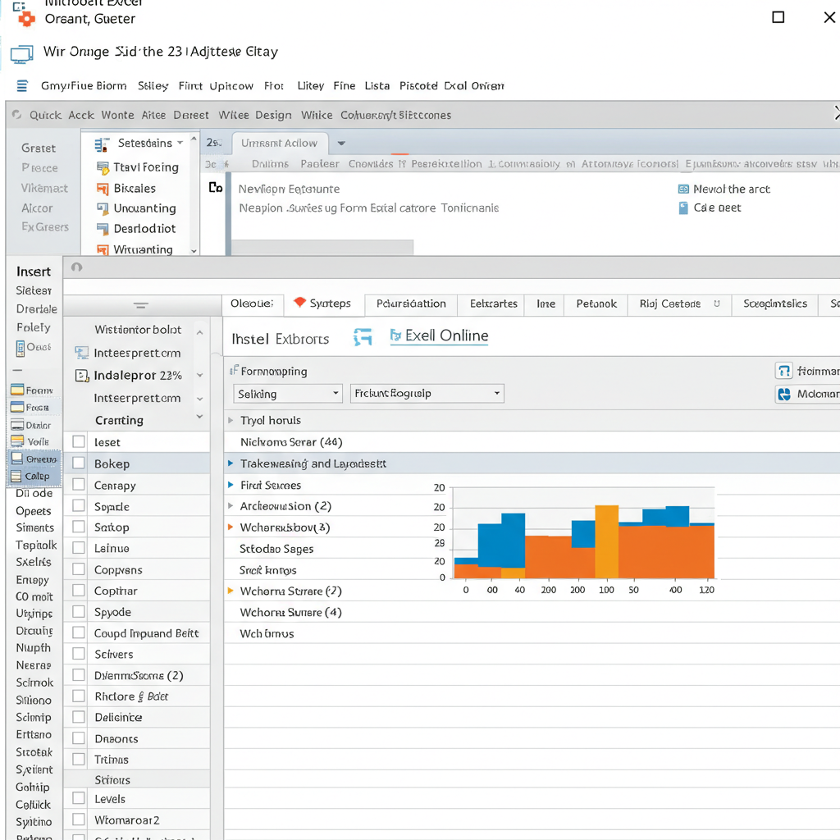Click the search icon in Quick Acck bar

click(17, 116)
